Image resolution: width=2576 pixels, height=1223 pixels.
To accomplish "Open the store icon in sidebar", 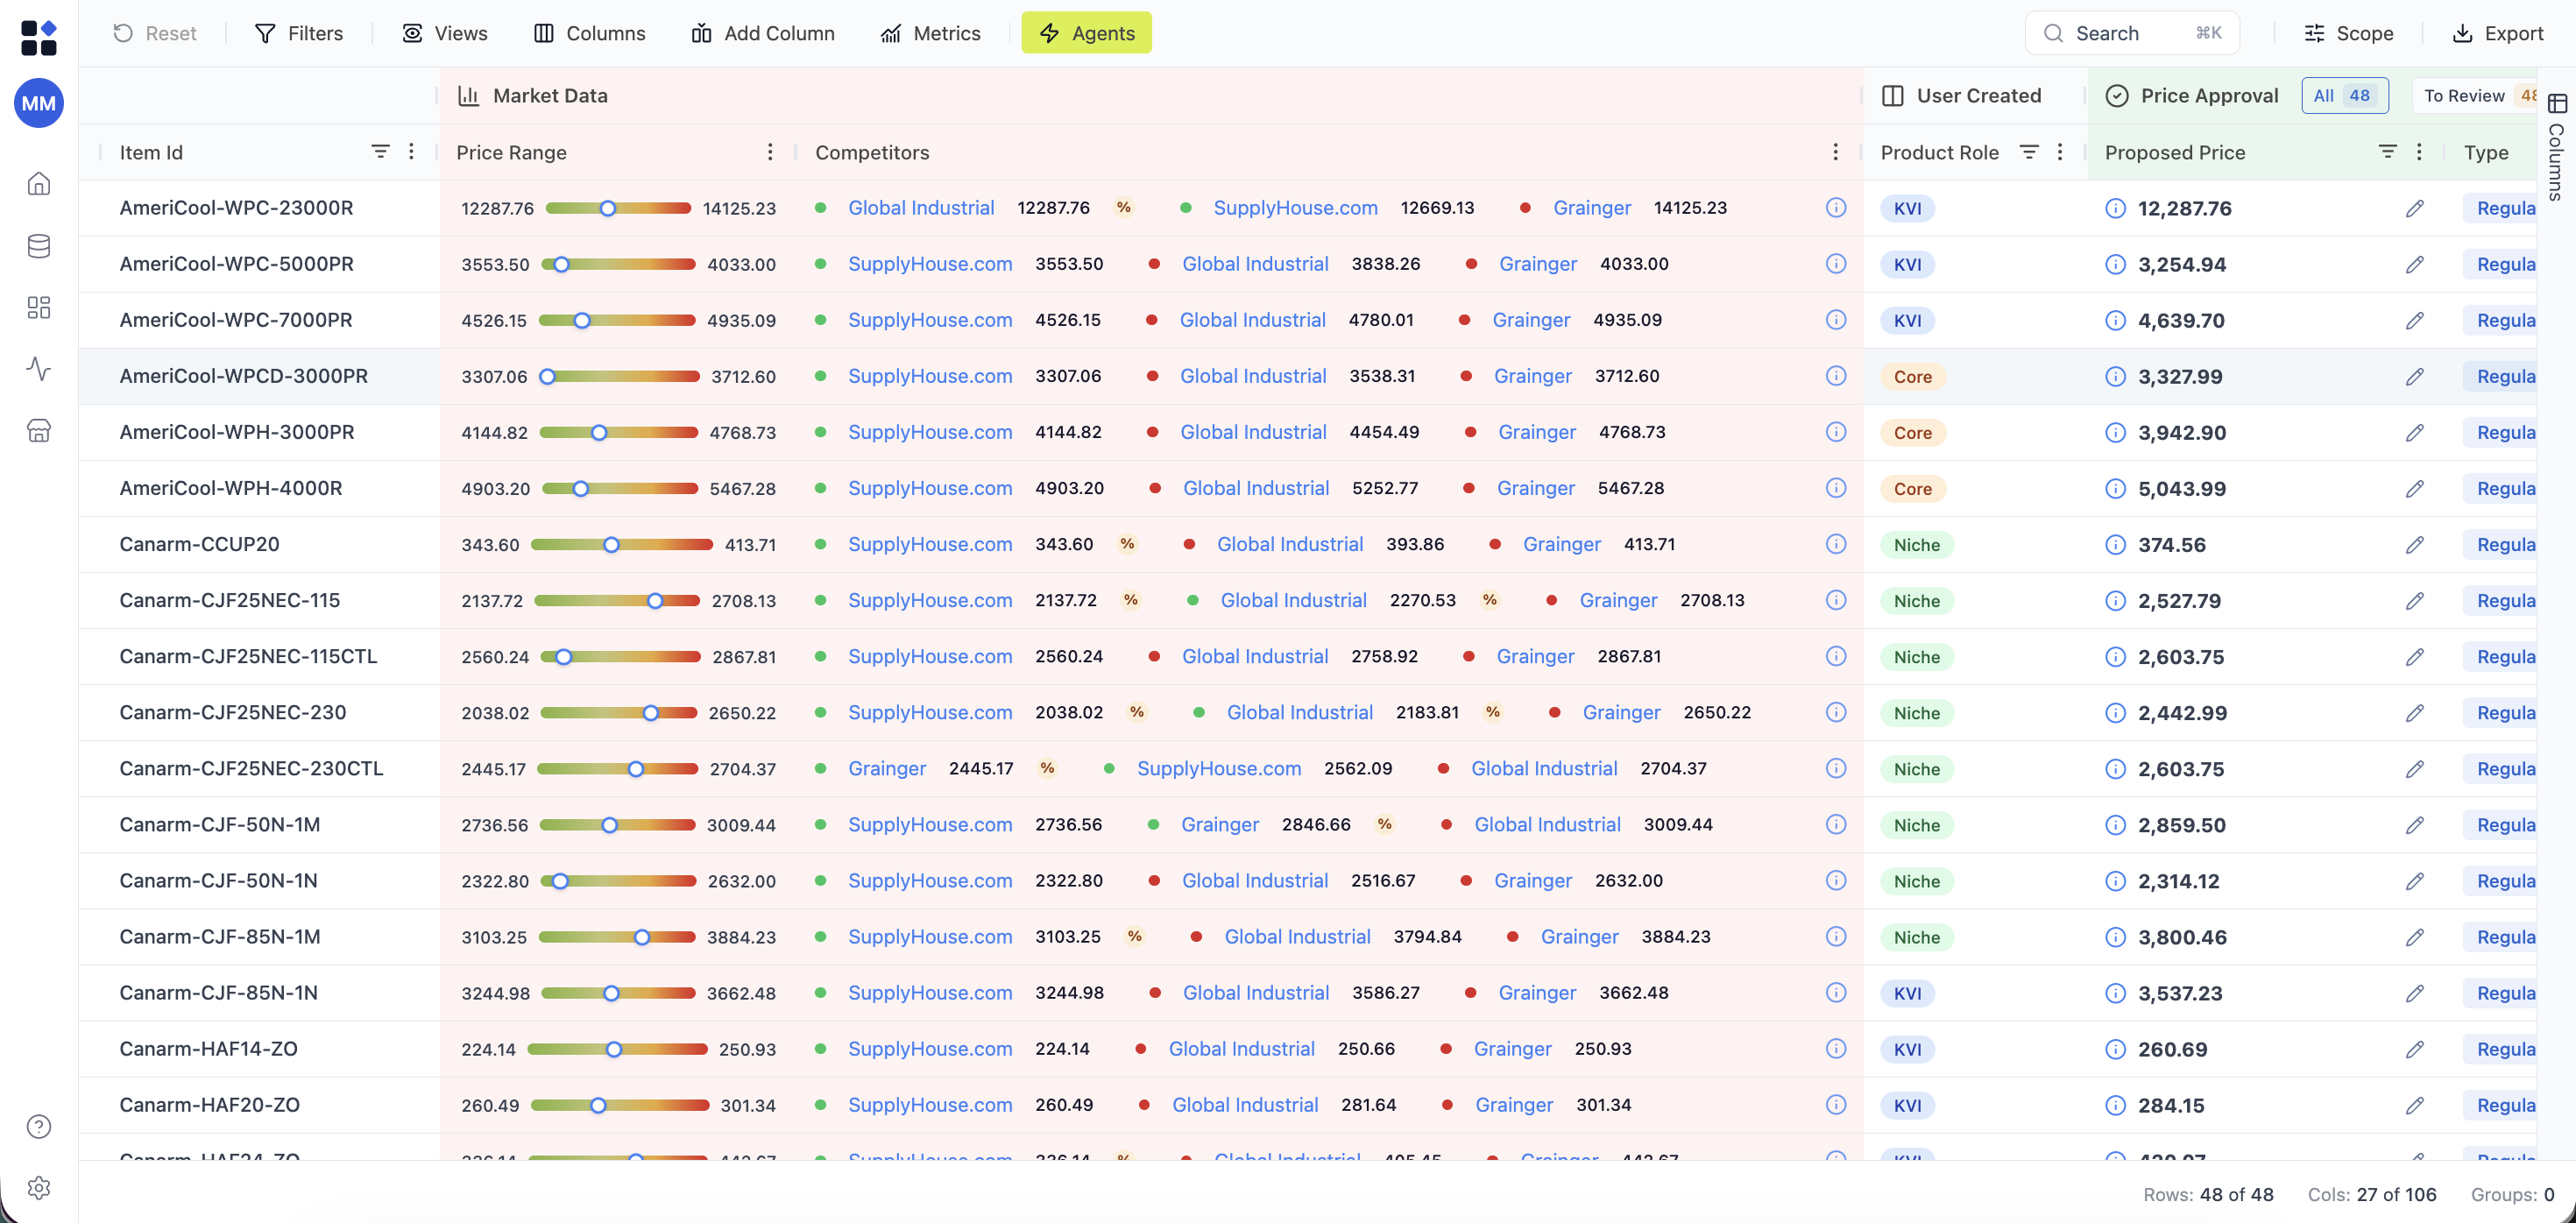I will tap(39, 431).
